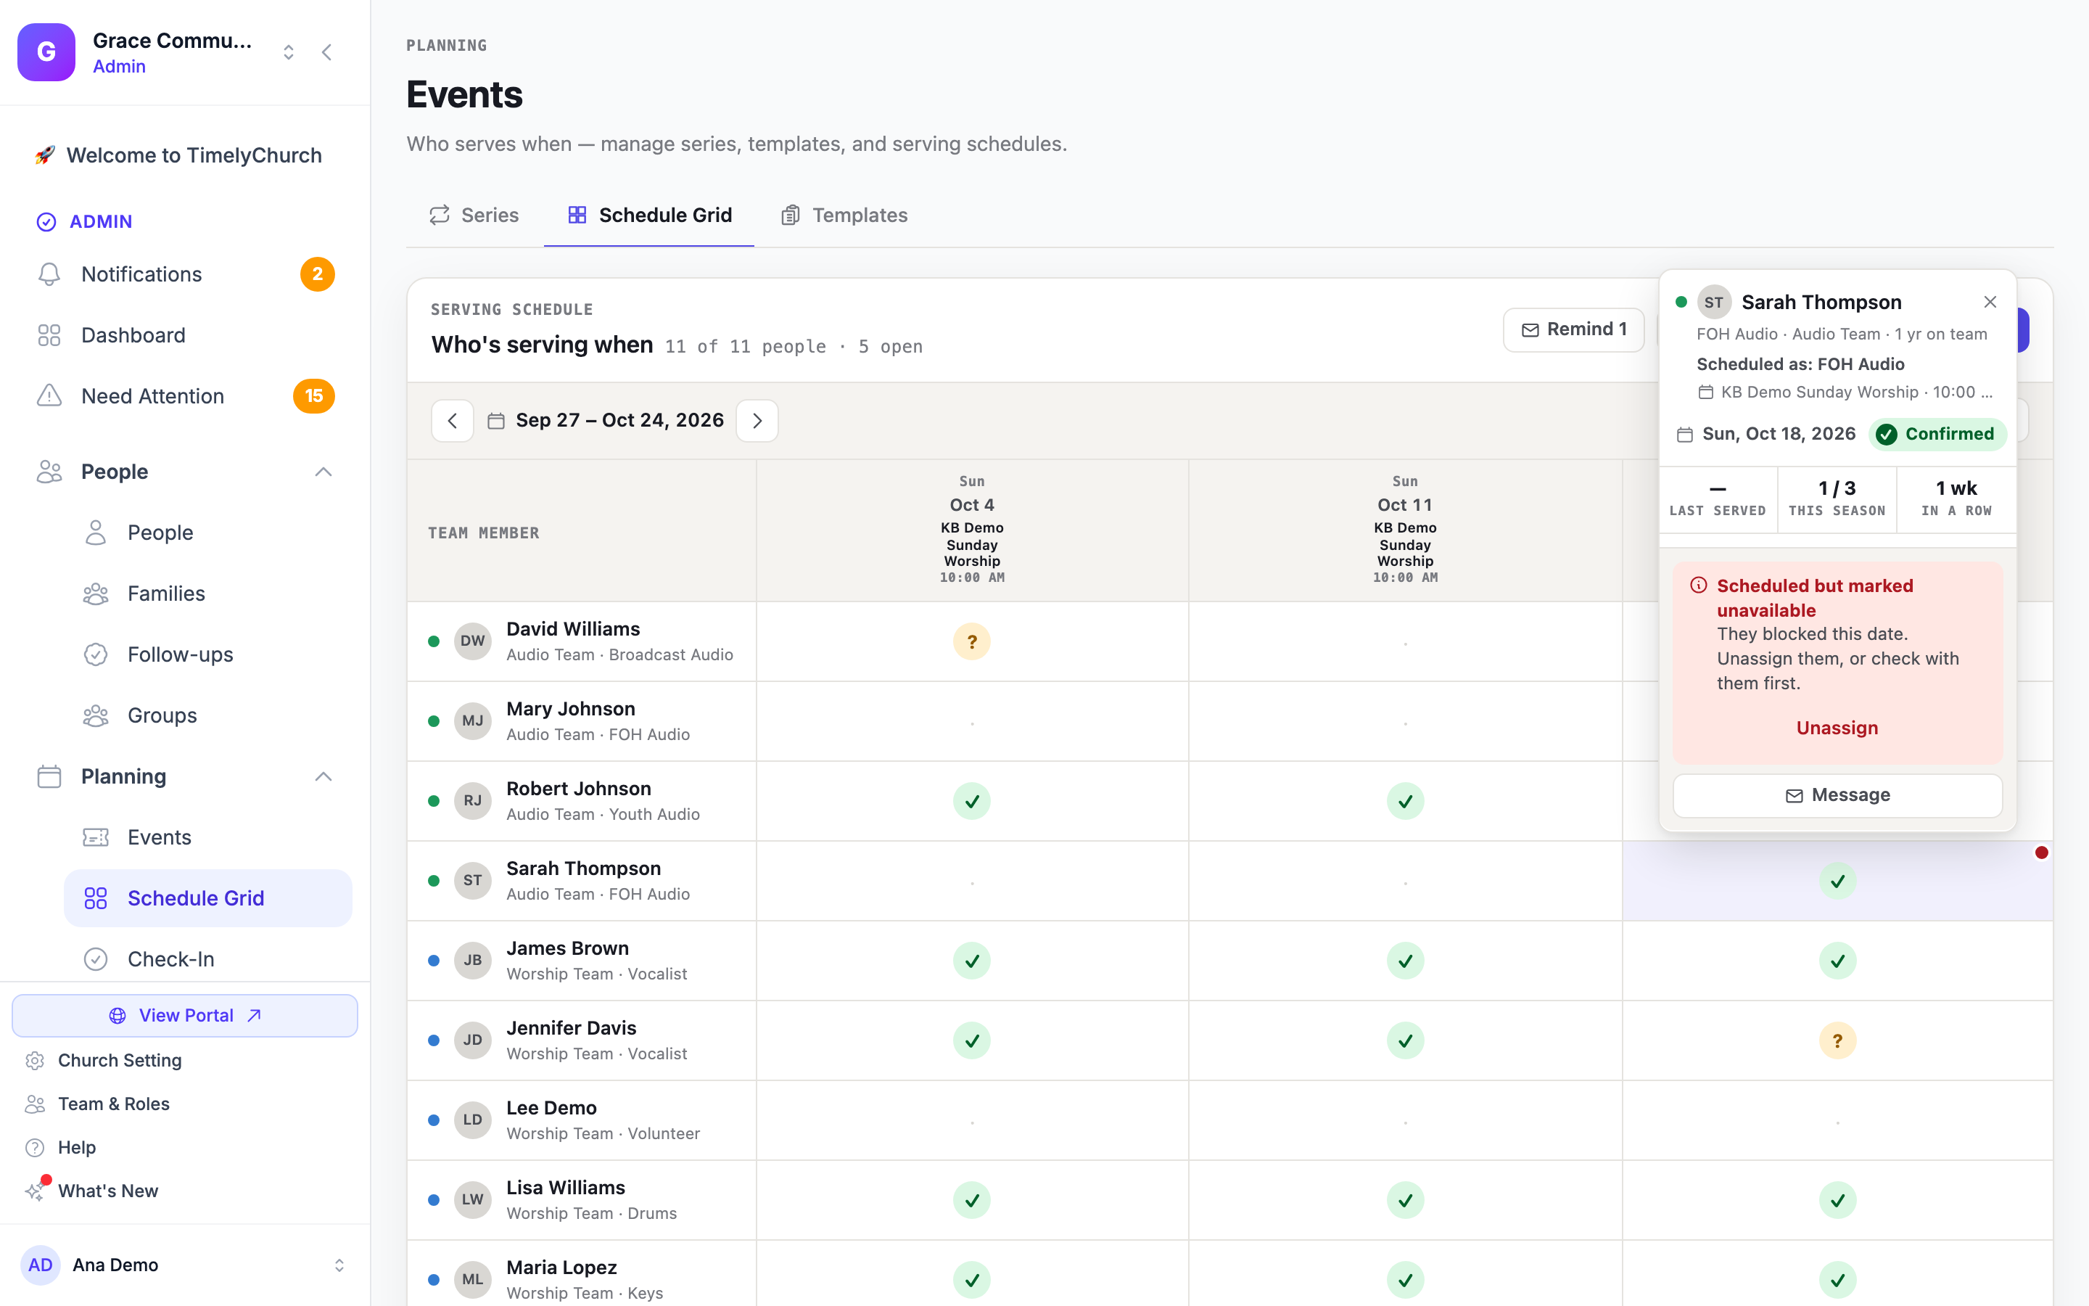Switch to the Series tab

(474, 215)
